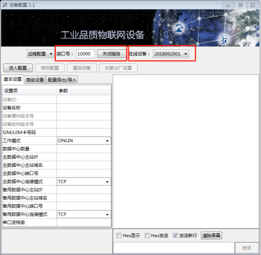Viewport: 261px width, 255px height.
Task: Close the 设备配置 window
Action: point(253,5)
